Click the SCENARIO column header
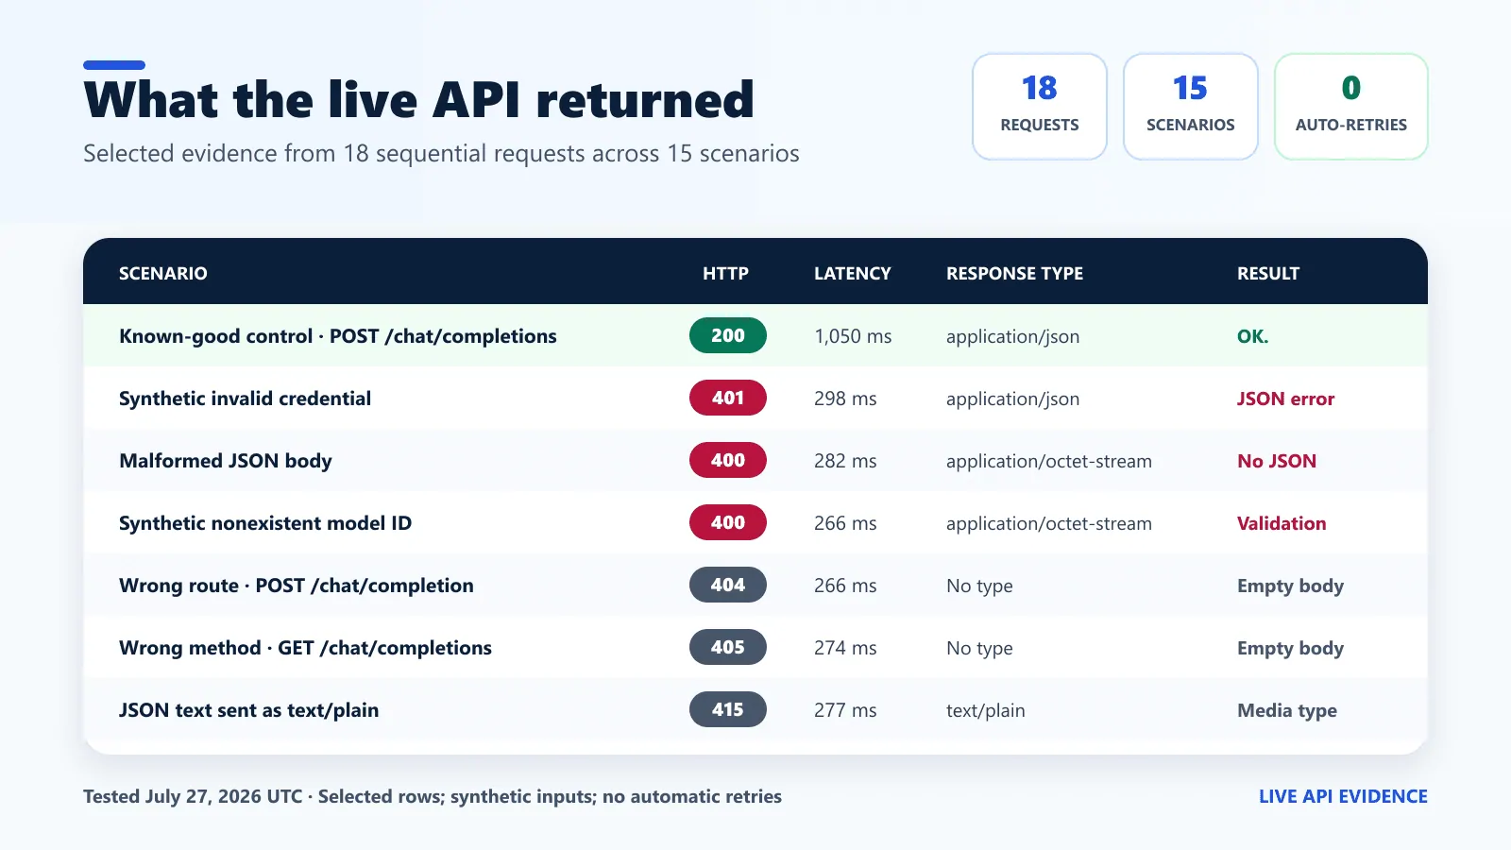 click(x=163, y=274)
